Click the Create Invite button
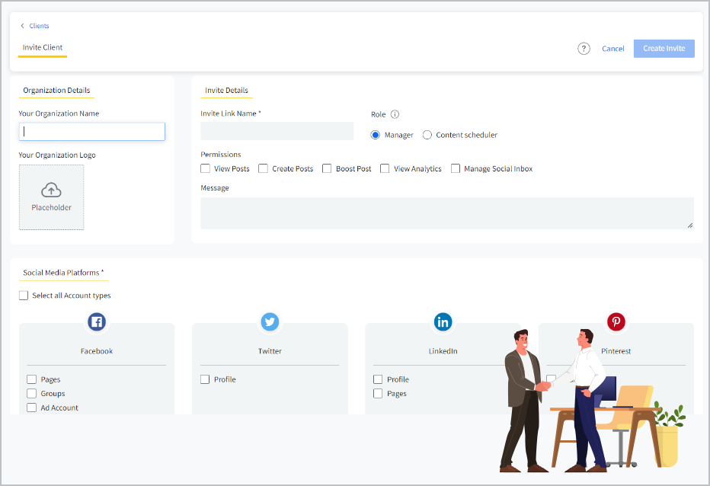The width and height of the screenshot is (710, 486). [664, 49]
